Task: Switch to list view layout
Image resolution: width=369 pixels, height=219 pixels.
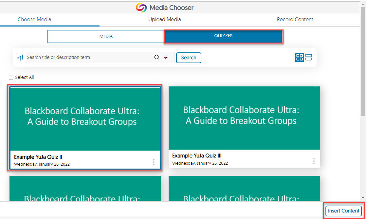Action: click(308, 58)
